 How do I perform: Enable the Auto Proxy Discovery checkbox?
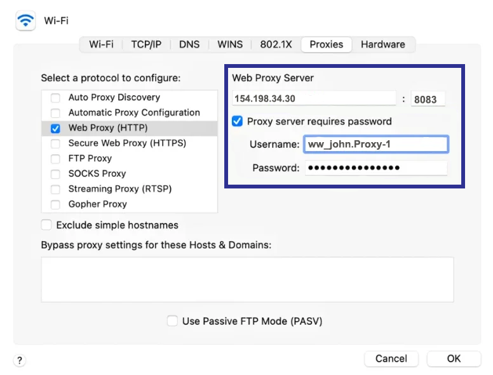pyautogui.click(x=55, y=98)
